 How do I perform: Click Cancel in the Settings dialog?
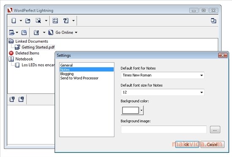212,144
